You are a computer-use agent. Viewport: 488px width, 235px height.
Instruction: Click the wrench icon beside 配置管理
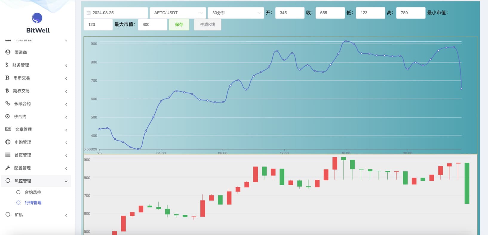pos(8,168)
